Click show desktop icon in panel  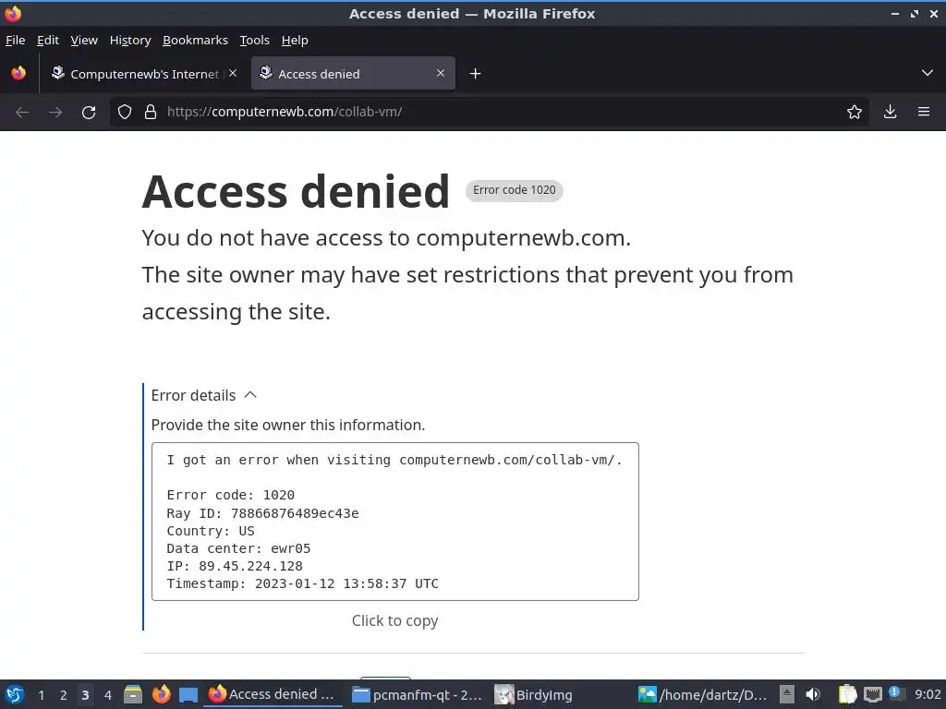[x=188, y=694]
